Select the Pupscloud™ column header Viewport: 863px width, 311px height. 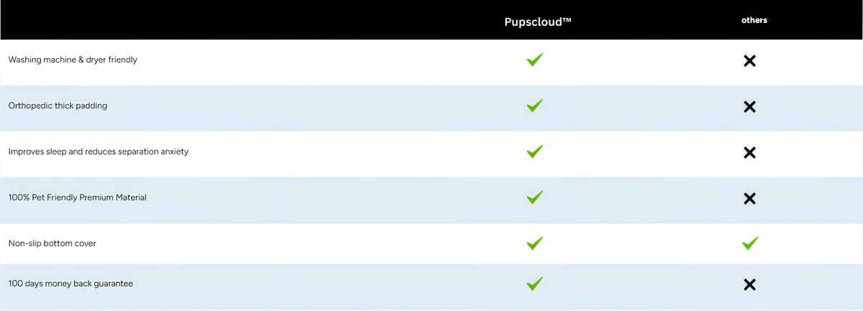click(x=537, y=22)
